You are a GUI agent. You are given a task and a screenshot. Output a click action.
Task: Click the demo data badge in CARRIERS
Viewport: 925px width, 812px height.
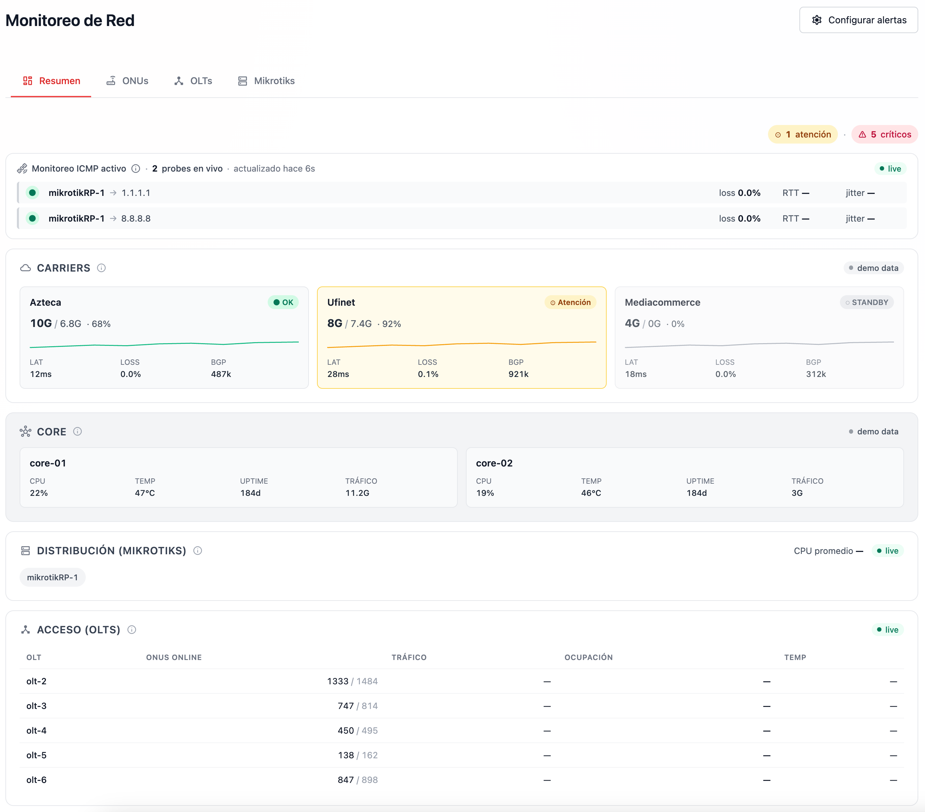[x=873, y=268]
